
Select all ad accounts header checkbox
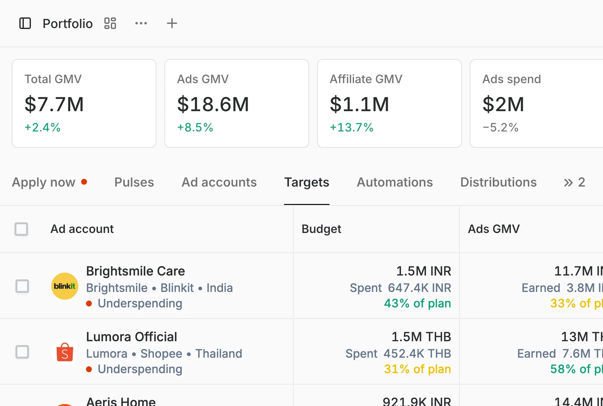(21, 229)
